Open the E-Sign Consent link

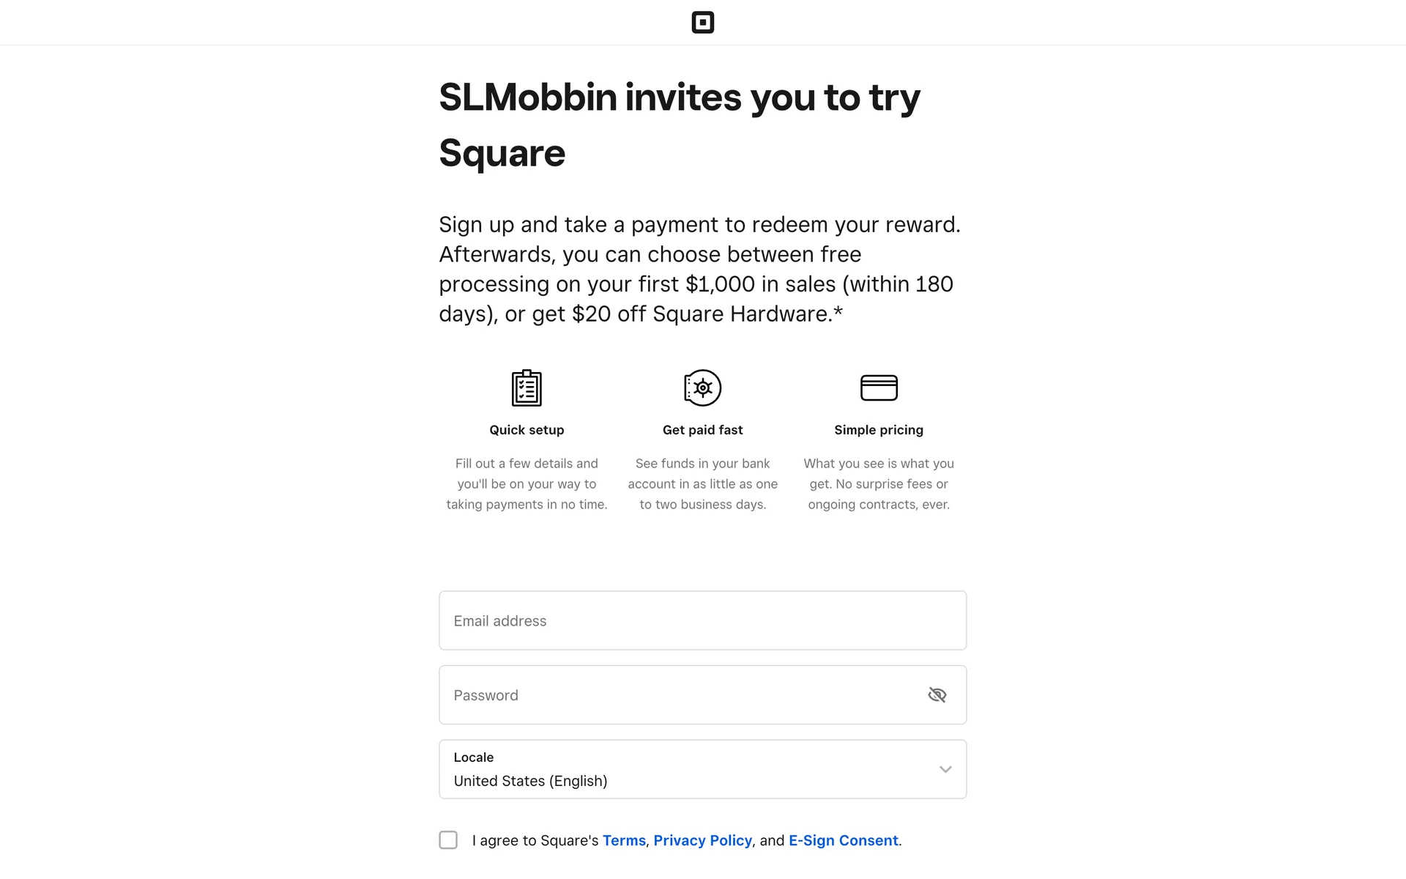click(x=843, y=840)
